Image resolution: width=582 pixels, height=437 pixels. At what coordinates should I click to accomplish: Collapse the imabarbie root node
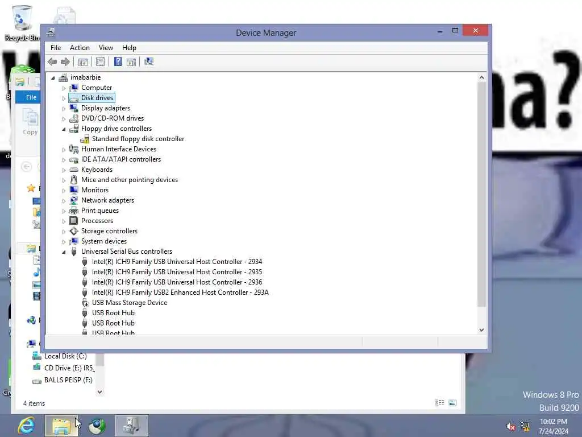click(53, 77)
